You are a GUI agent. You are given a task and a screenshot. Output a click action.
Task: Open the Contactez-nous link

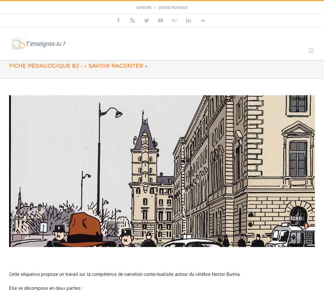pyautogui.click(x=173, y=8)
